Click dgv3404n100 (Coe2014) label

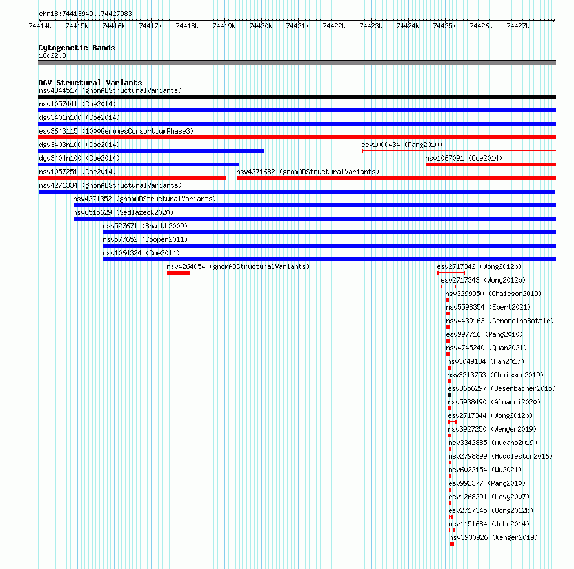[x=79, y=158]
